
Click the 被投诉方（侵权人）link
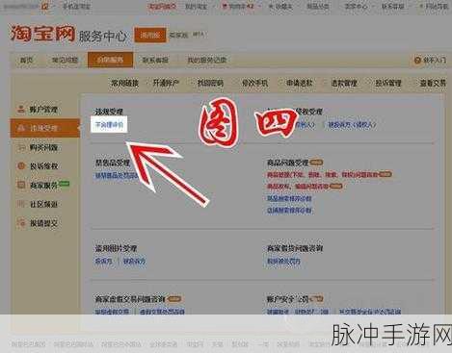[x=352, y=125]
